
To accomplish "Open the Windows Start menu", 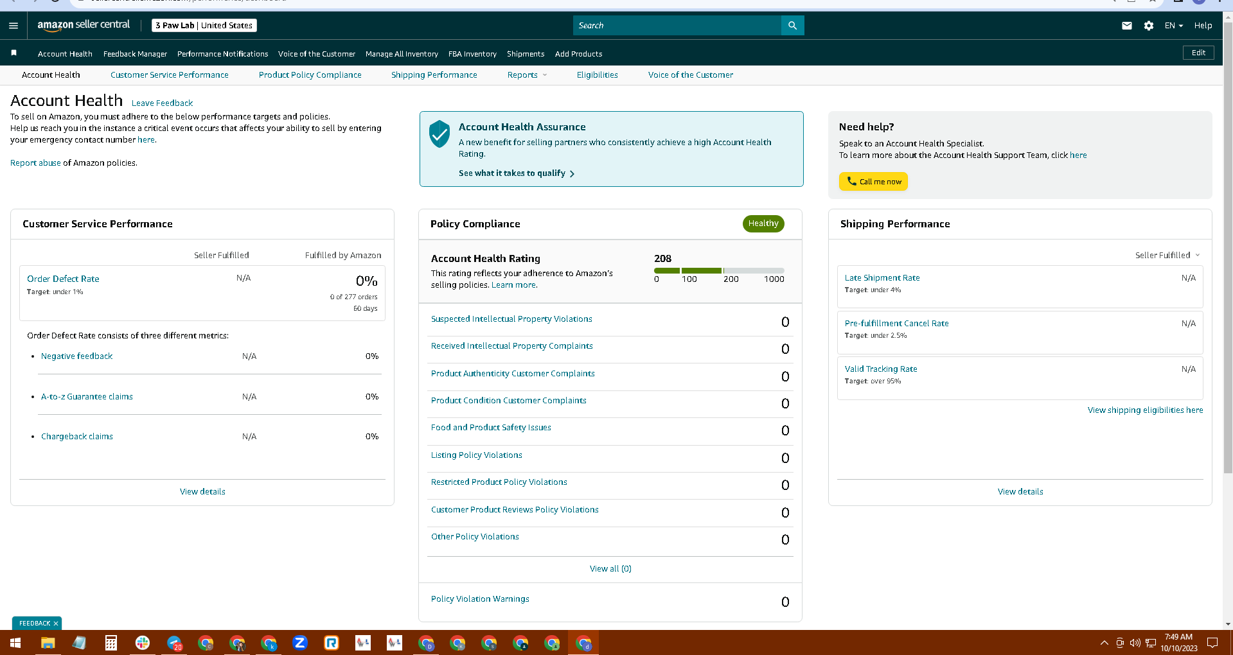I will [x=15, y=643].
